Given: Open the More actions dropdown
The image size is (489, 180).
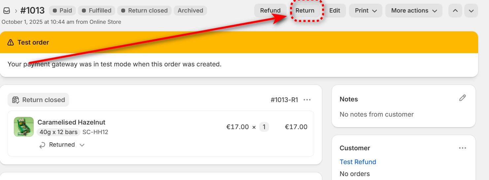Looking at the screenshot, I should [414, 11].
